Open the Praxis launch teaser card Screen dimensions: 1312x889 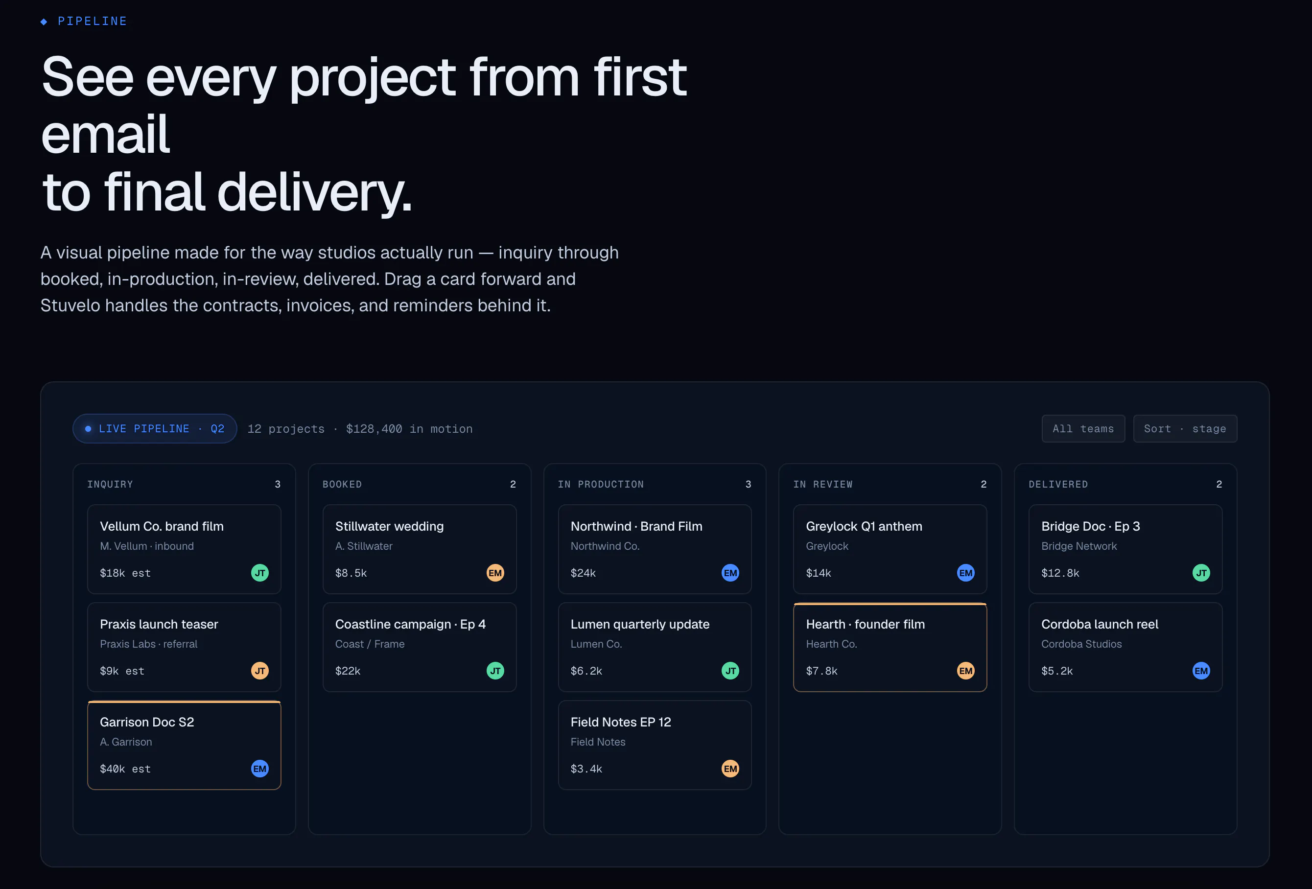point(184,647)
